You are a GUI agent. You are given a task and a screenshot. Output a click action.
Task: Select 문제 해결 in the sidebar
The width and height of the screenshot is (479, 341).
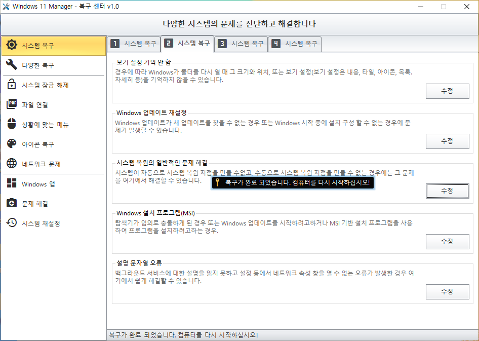[54, 203]
